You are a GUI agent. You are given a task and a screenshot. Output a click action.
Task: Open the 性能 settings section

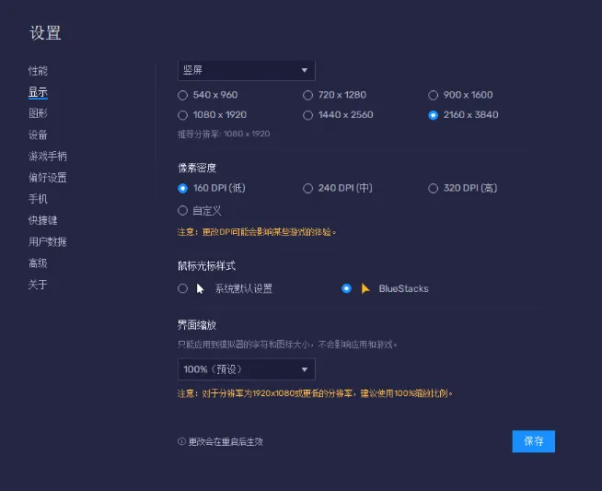(x=38, y=71)
